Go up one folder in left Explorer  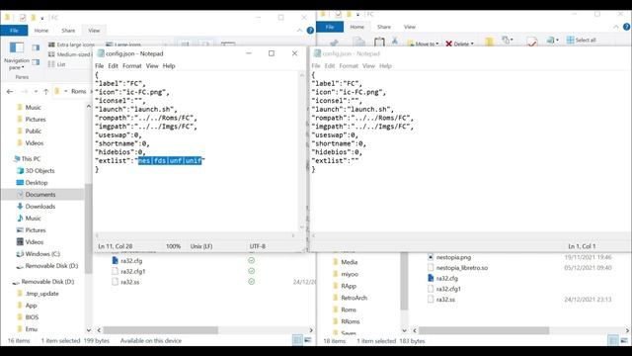click(46, 92)
